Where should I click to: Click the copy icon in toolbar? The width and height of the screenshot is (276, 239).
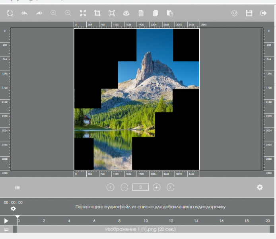point(155,13)
